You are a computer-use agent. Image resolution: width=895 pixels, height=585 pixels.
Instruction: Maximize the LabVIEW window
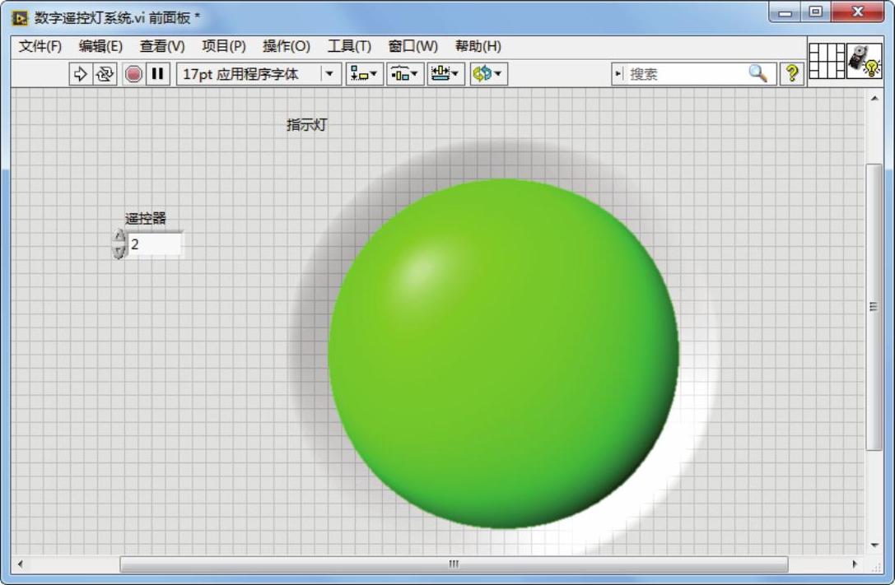[x=816, y=12]
